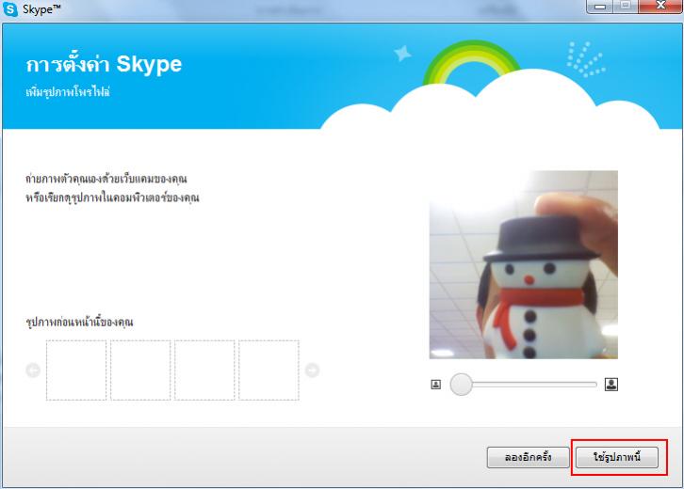Click the 'ใช้รูปภาพนี้' use this picture button

pyautogui.click(x=616, y=457)
